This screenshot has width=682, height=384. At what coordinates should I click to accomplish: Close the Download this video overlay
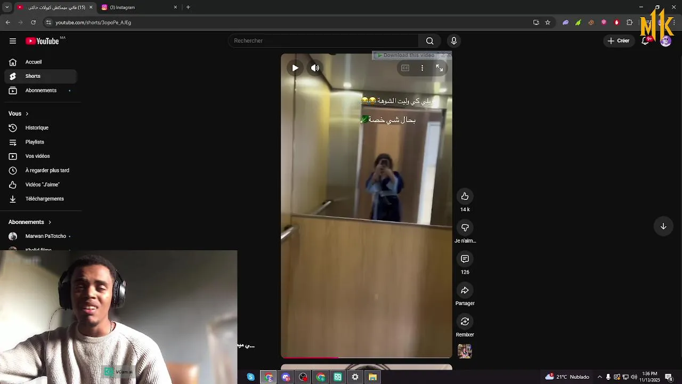coord(449,55)
